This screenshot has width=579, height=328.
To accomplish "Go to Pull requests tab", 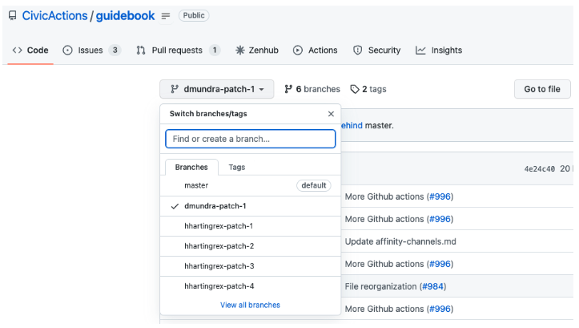I will (178, 50).
